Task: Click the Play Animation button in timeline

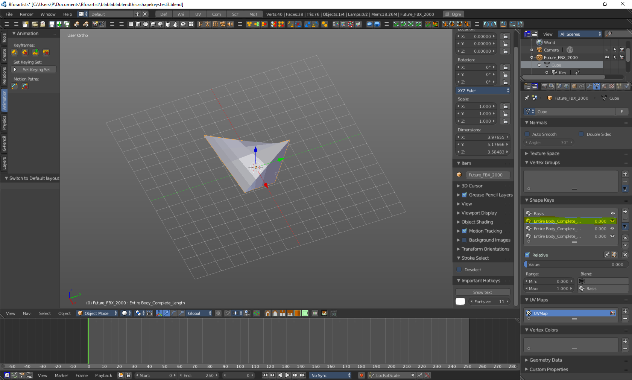Action: [287, 375]
